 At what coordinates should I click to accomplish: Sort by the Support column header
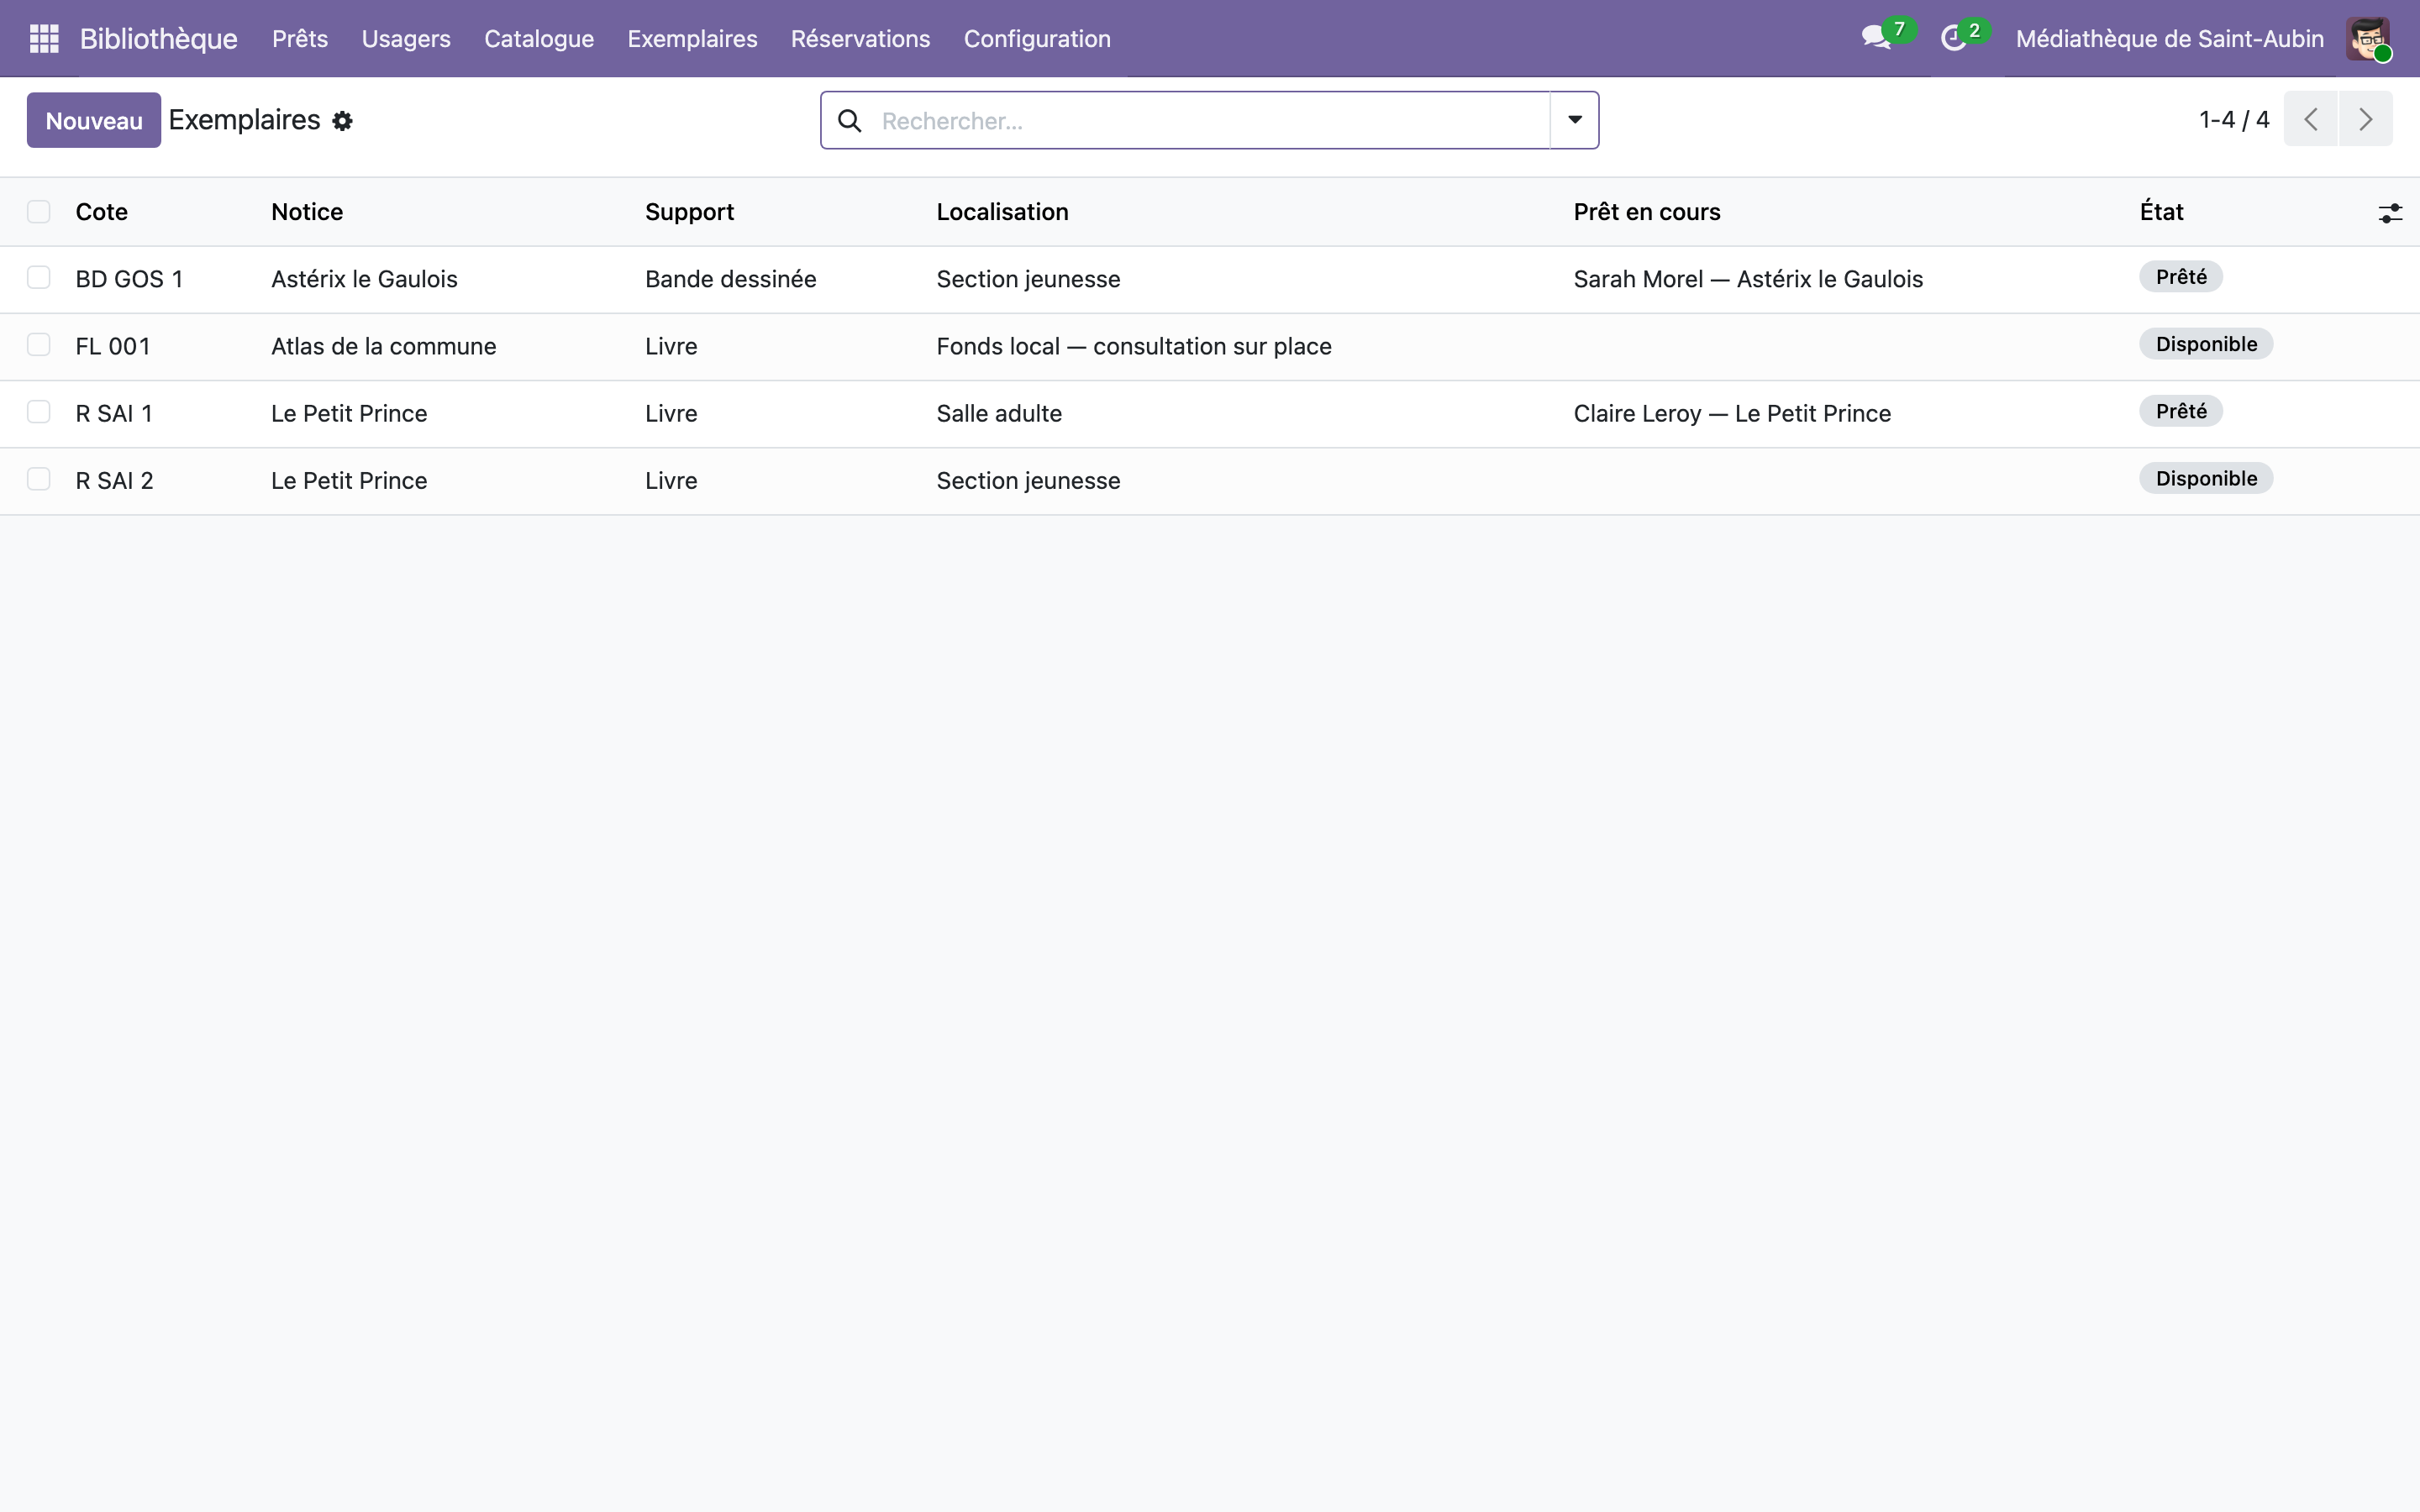coord(689,212)
